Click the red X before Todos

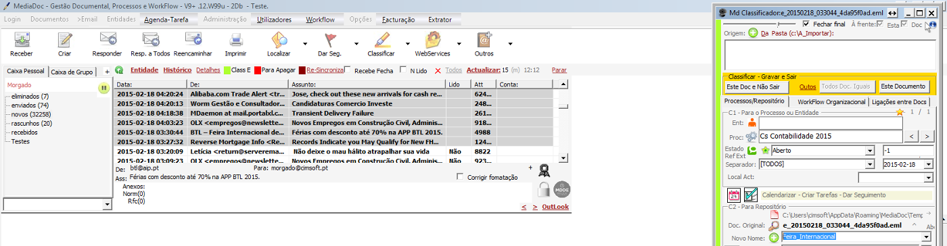point(438,70)
